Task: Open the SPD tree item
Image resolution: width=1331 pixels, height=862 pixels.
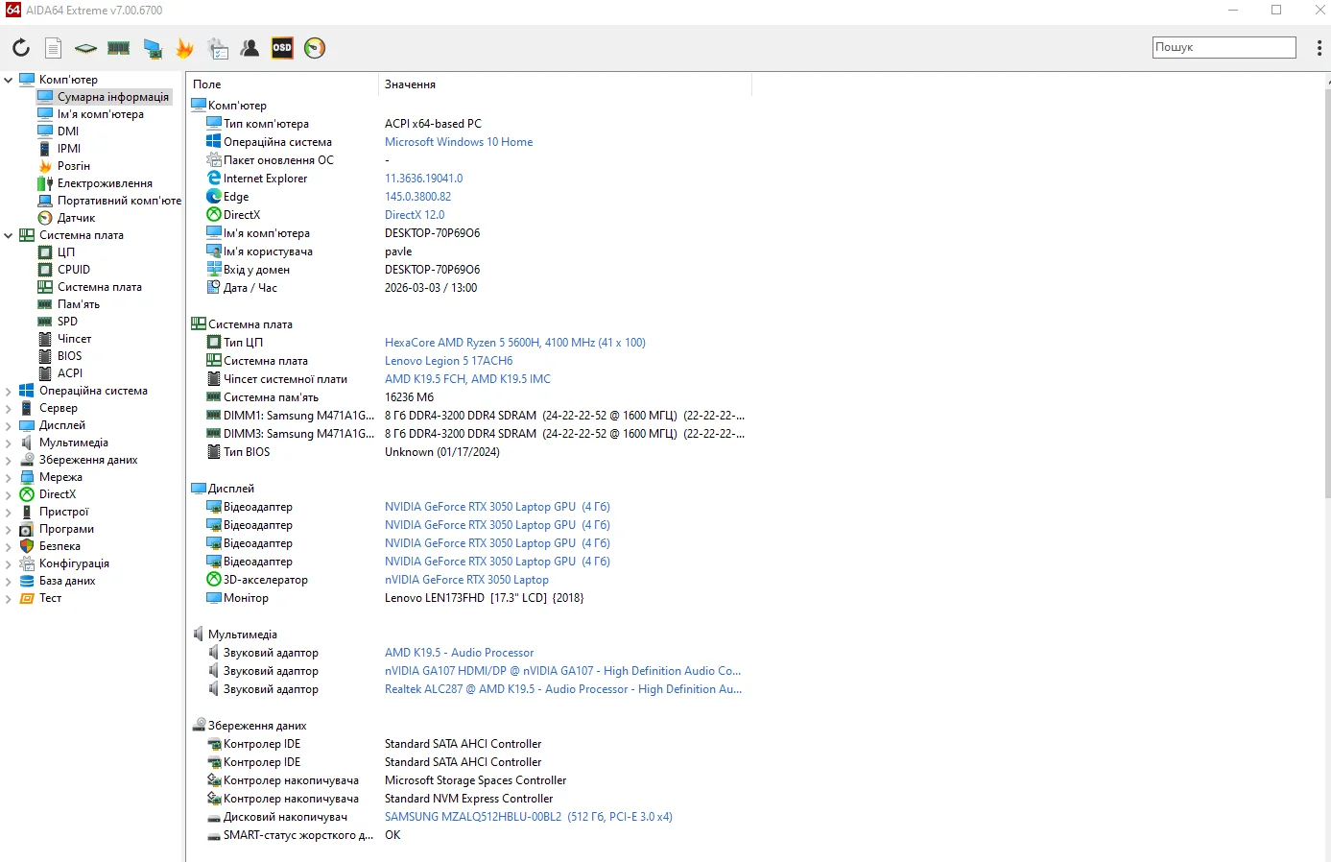Action: 67,322
